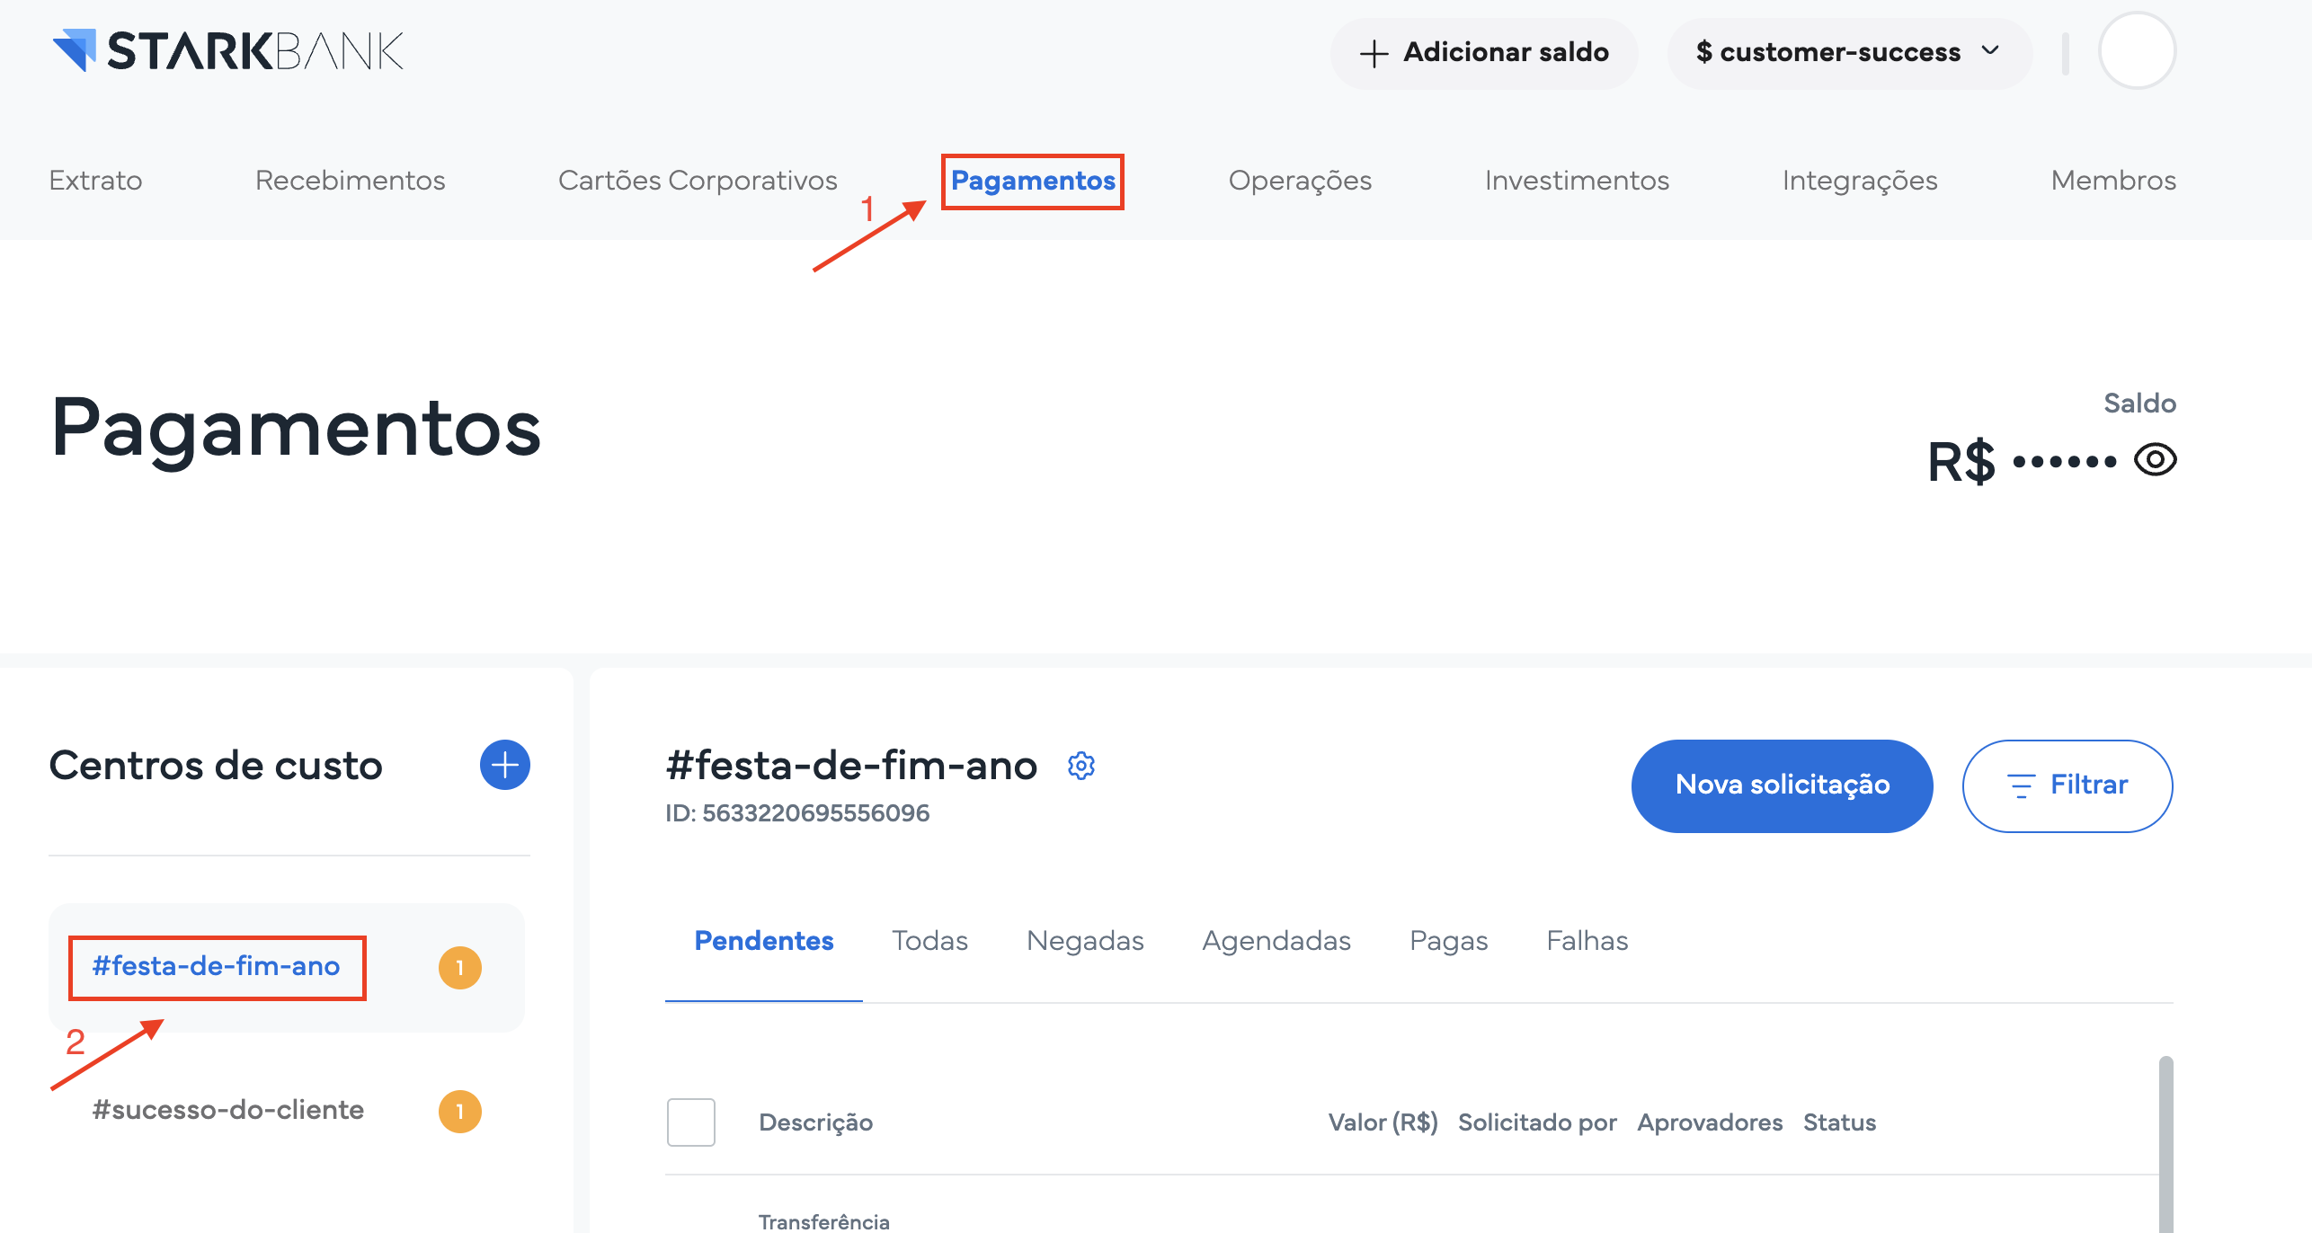Select the Pagamentos tab
Image resolution: width=2312 pixels, height=1233 pixels.
pyautogui.click(x=1033, y=181)
